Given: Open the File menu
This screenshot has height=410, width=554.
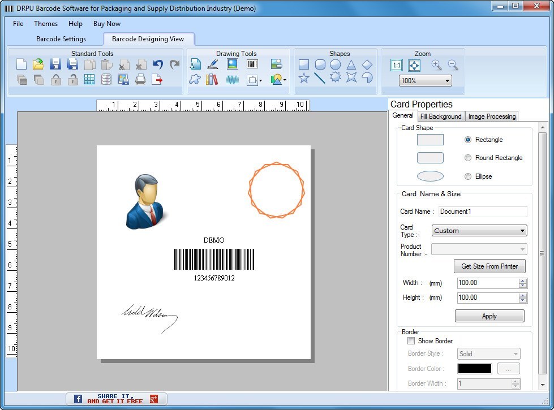Looking at the screenshot, I should pos(18,24).
